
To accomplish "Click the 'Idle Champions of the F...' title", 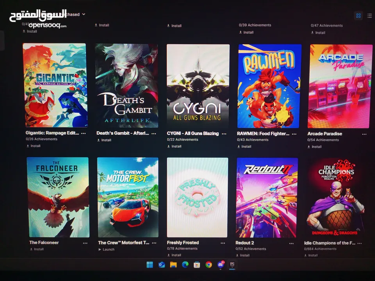I will pyautogui.click(x=330, y=243).
